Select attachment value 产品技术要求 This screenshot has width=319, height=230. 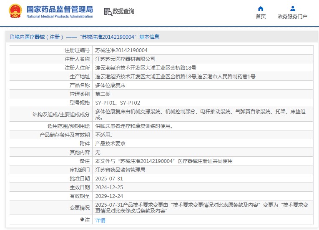[x=110, y=144]
